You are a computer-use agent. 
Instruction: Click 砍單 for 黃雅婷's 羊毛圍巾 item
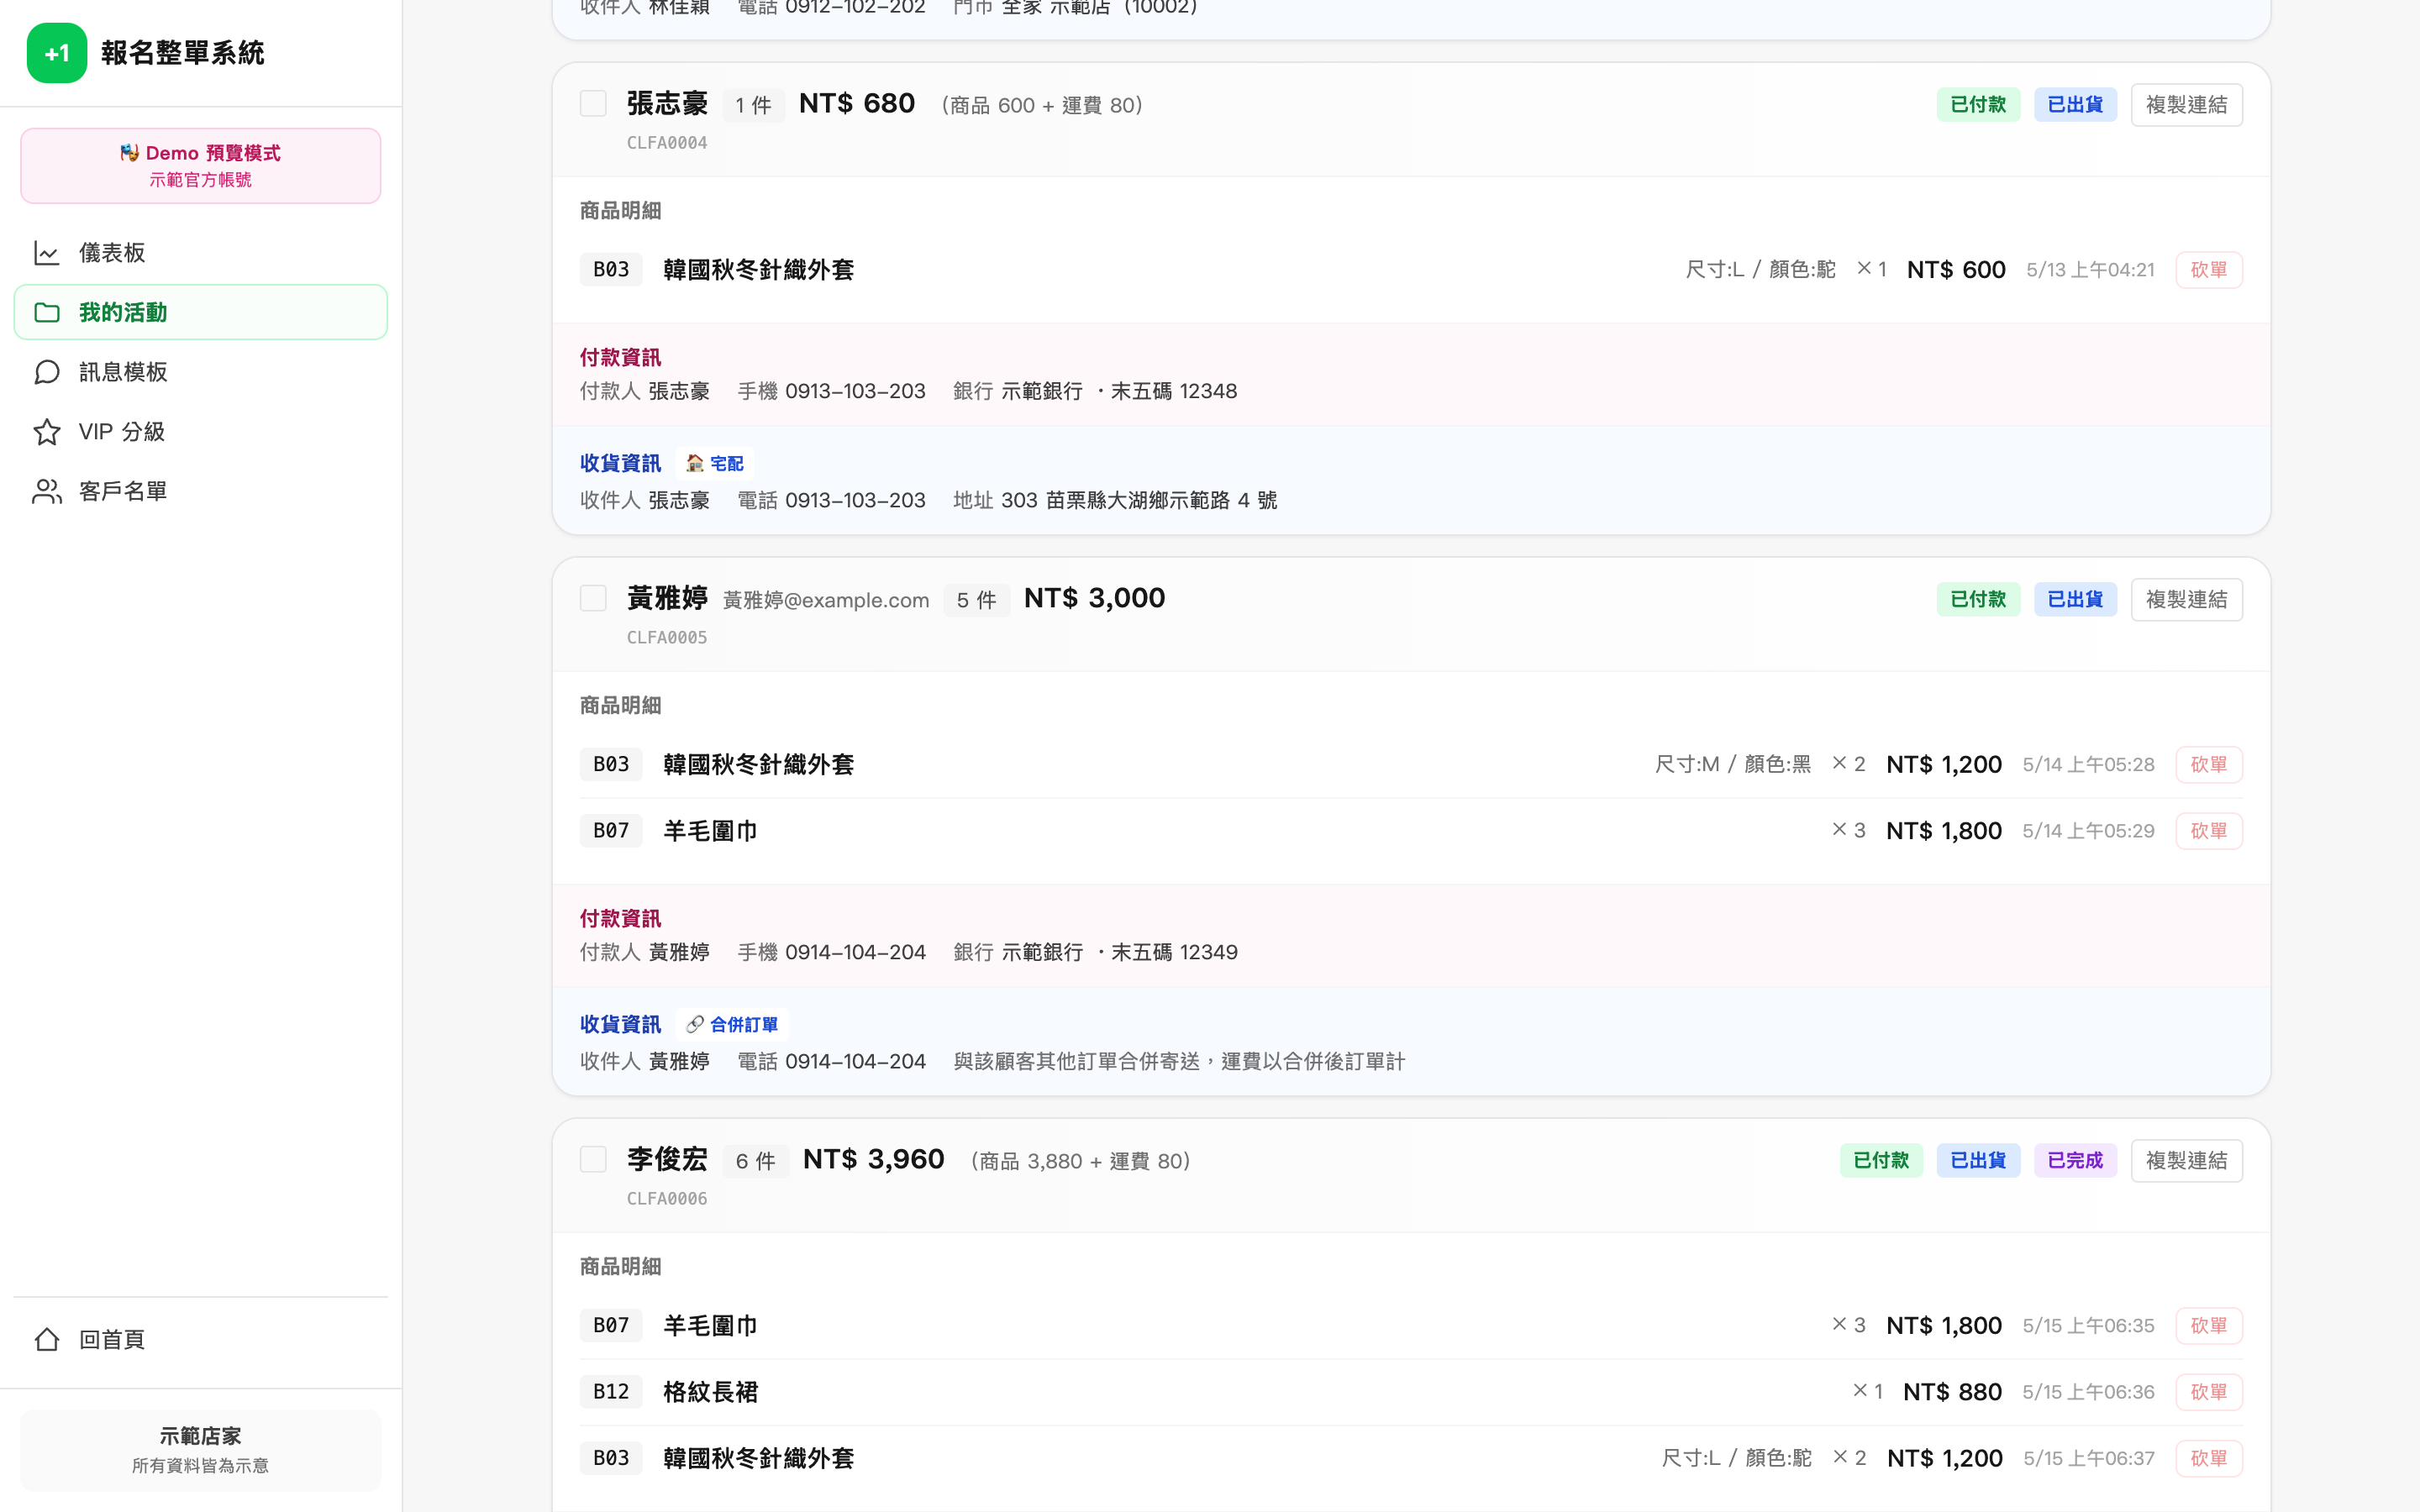[x=2208, y=831]
